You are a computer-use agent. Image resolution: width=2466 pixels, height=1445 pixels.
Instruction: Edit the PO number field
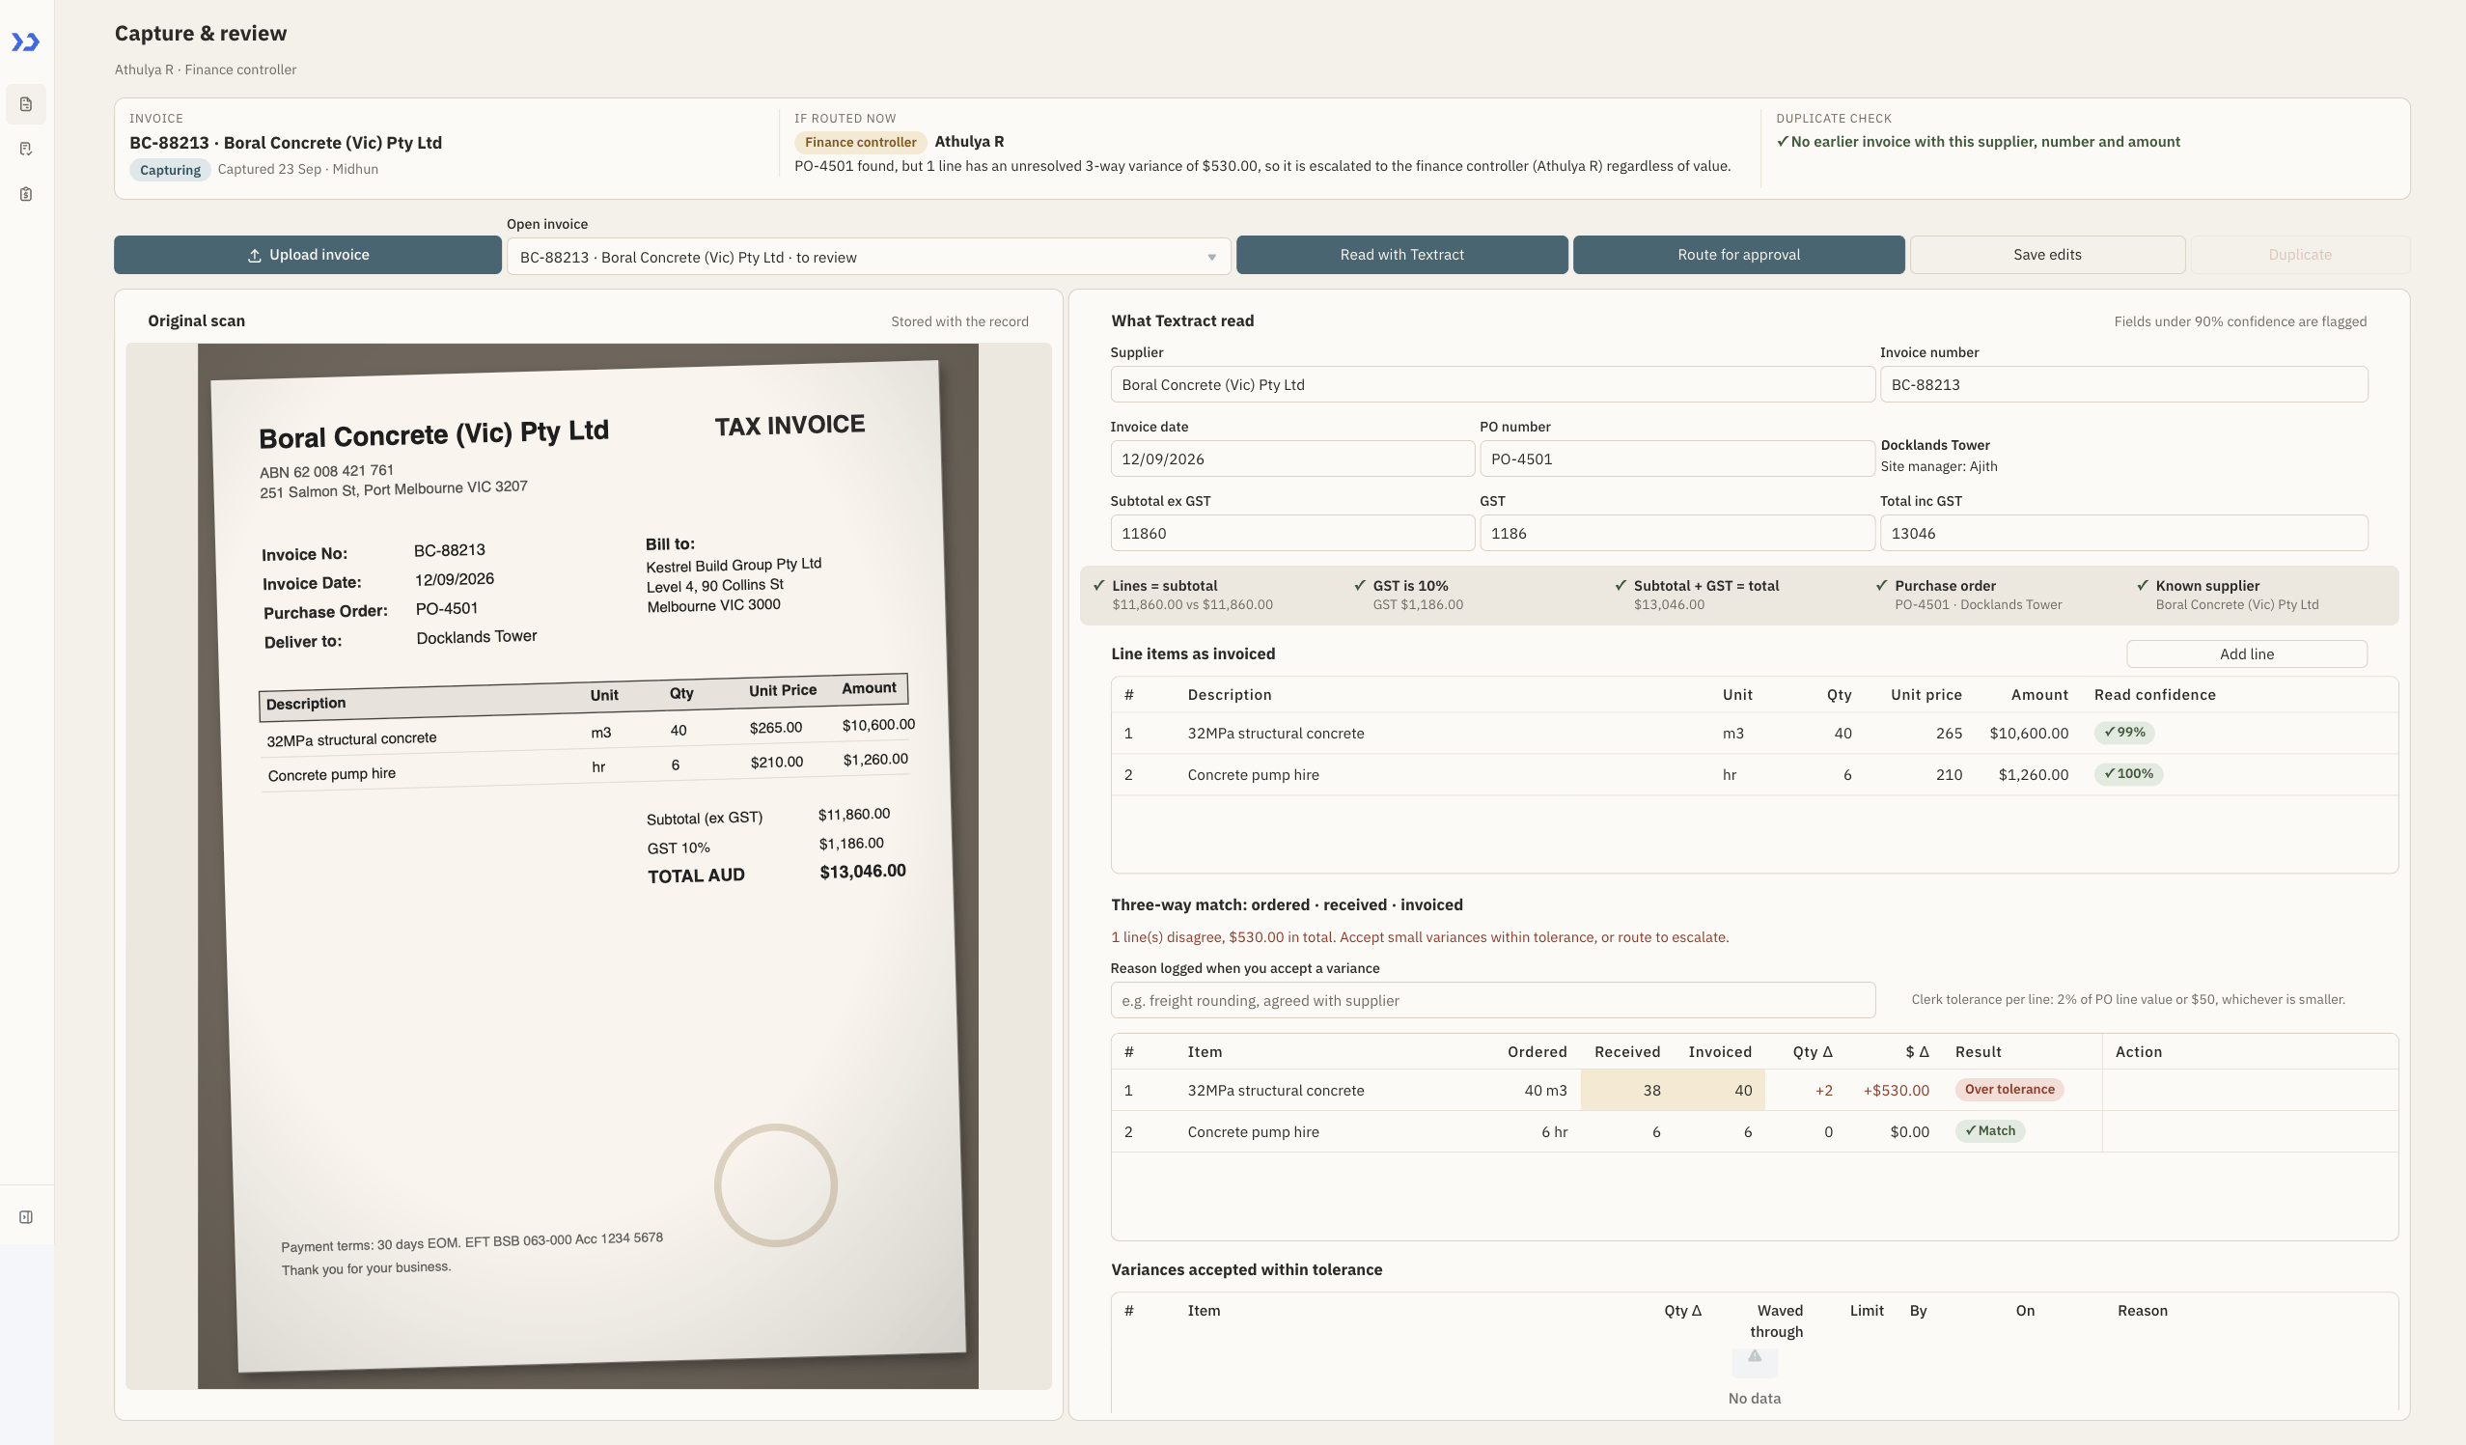click(x=1676, y=459)
